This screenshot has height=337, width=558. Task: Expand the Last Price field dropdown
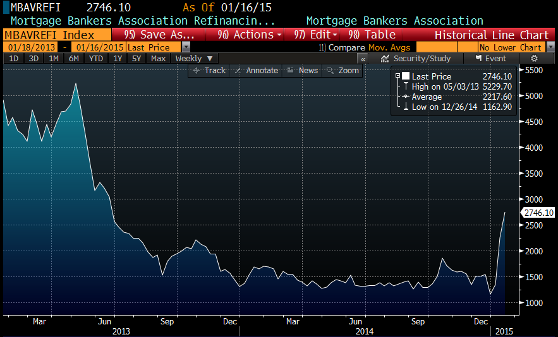tap(186, 47)
